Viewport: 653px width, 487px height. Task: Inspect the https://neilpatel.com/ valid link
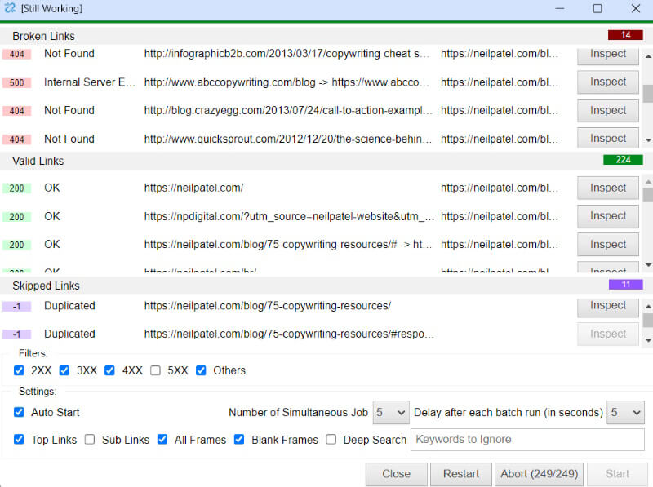pos(608,188)
